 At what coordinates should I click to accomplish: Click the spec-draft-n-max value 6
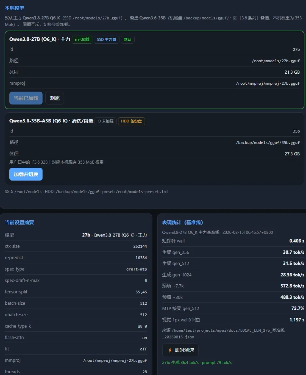click(x=146, y=280)
